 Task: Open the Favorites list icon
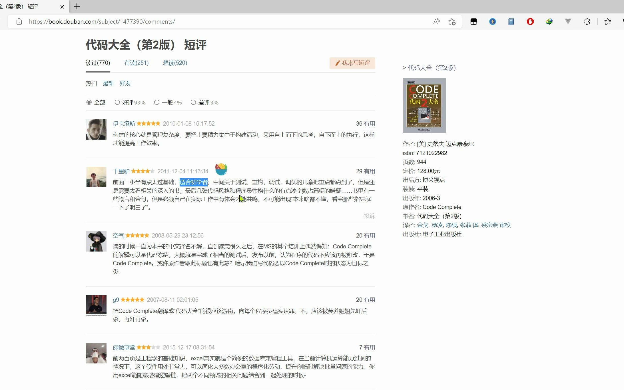click(608, 22)
